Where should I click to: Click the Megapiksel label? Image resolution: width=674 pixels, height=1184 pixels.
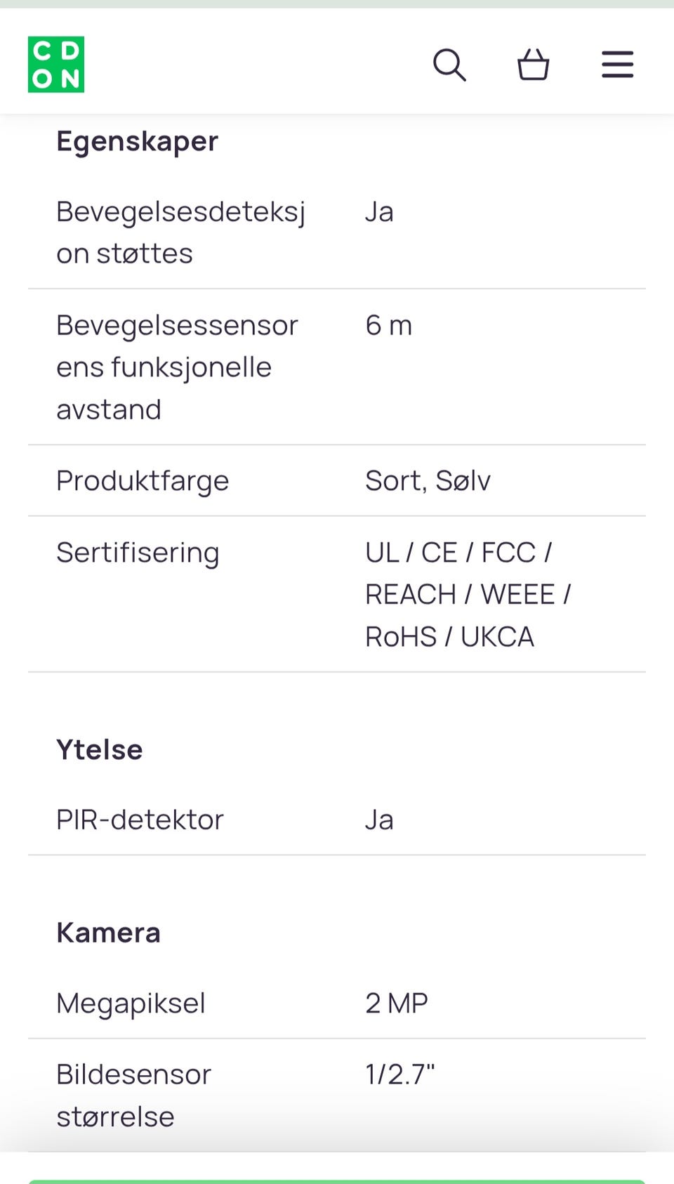point(131,1003)
